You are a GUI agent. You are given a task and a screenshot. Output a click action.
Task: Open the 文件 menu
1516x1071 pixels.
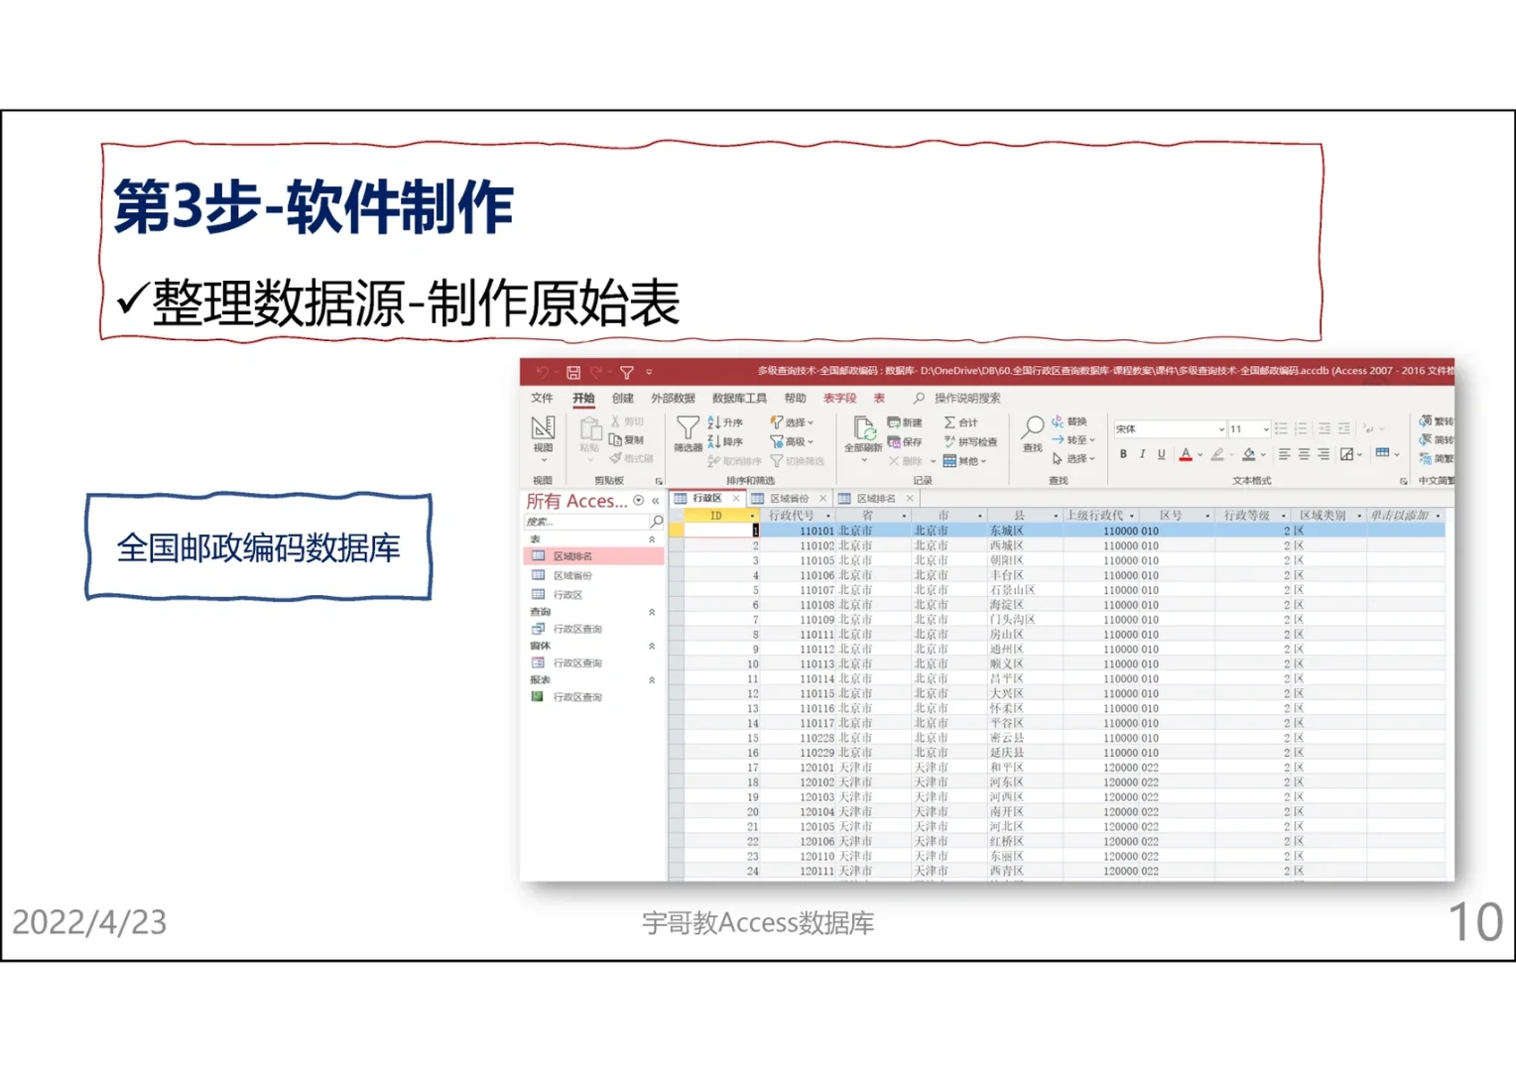tap(542, 398)
